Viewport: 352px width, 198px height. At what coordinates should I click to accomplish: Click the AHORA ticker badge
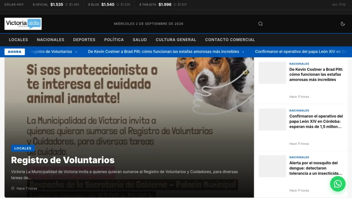coord(15,52)
